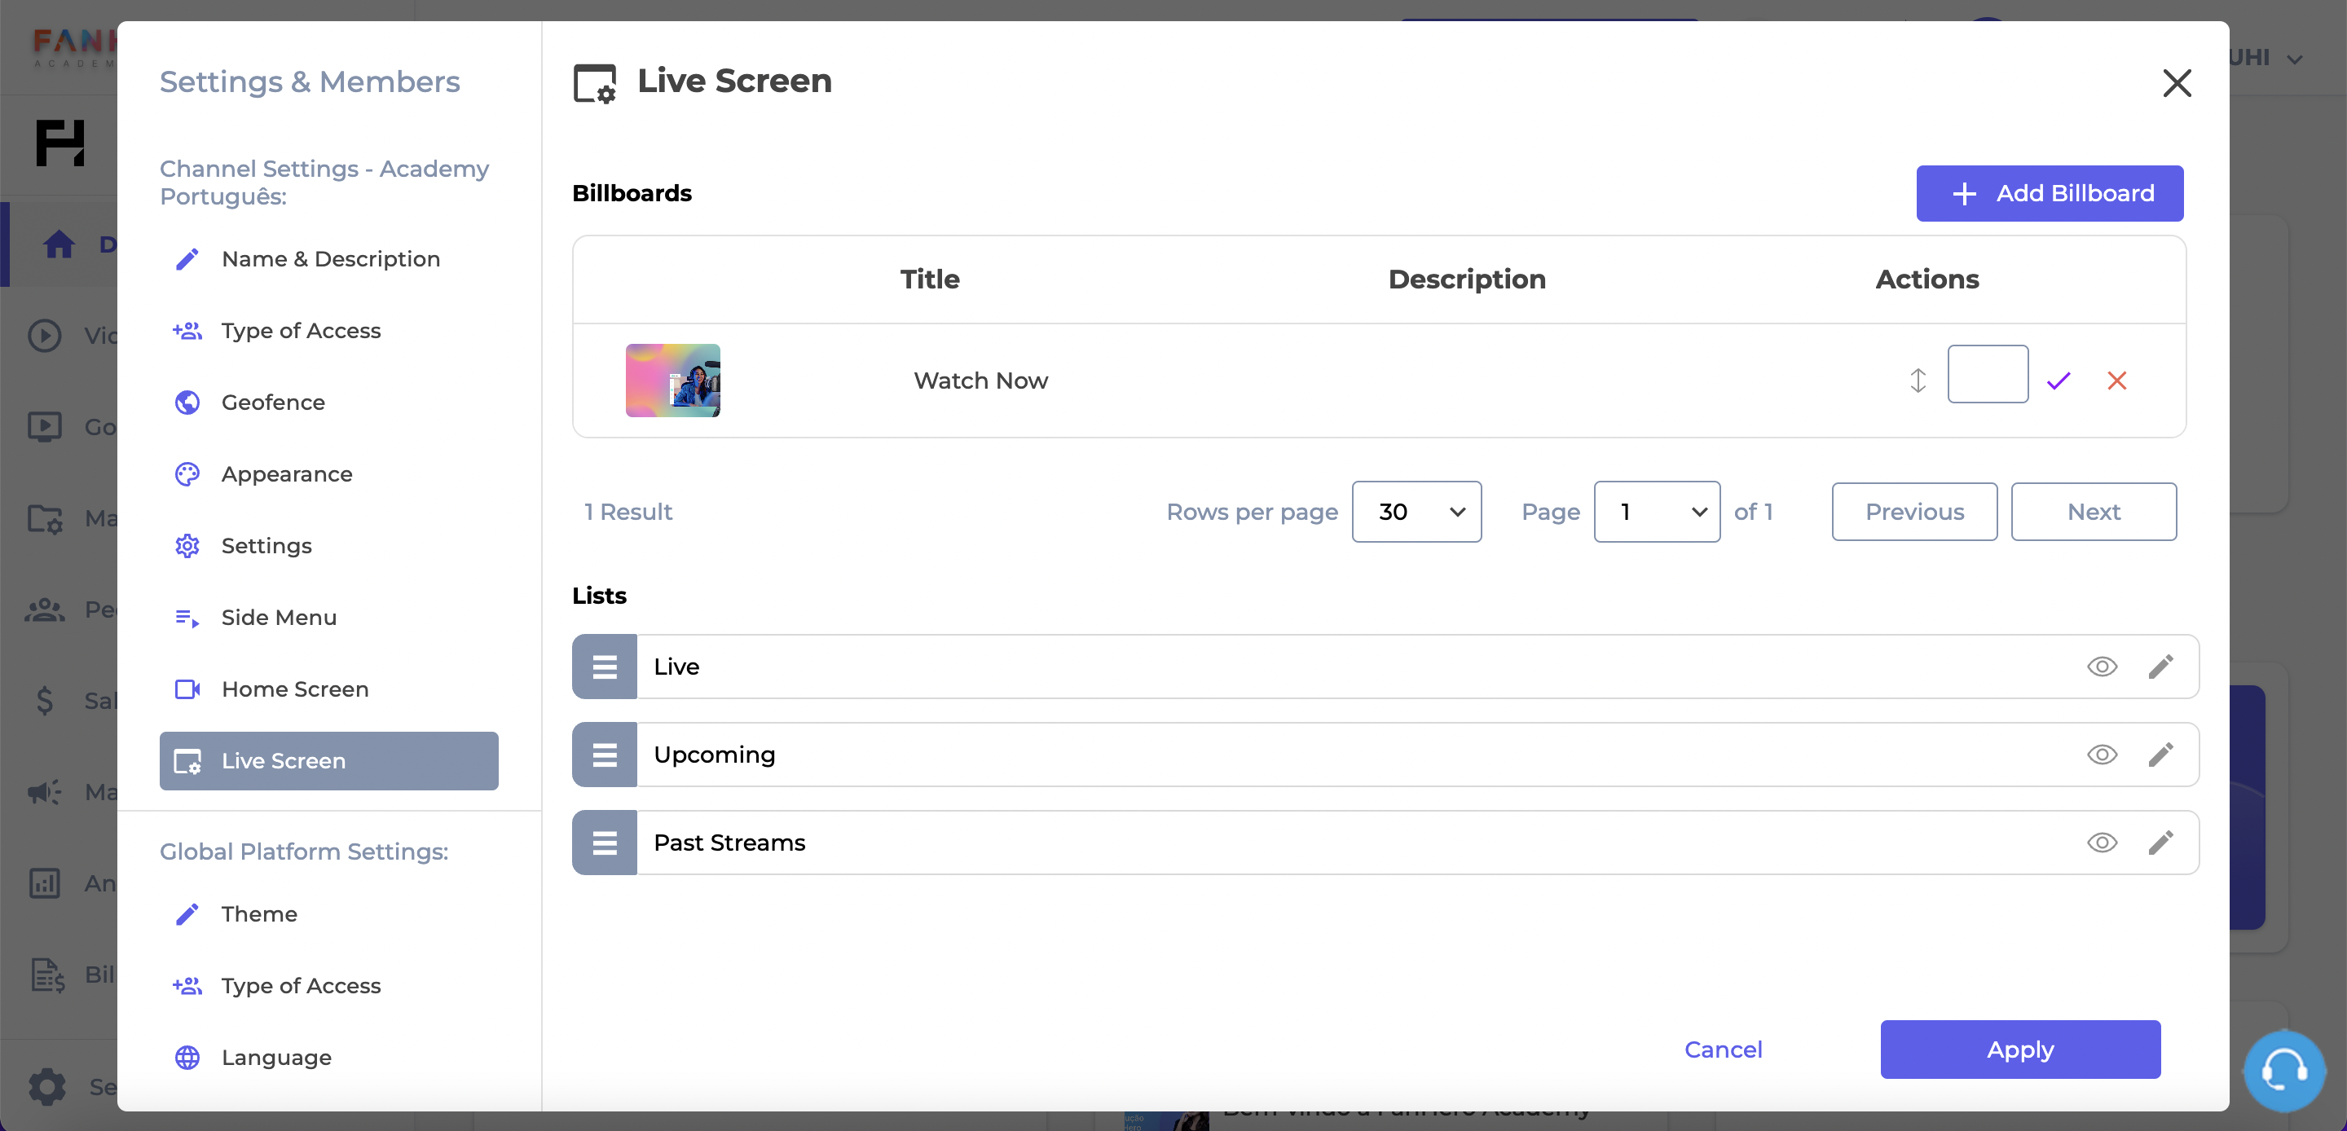Click the Apply button to save changes
The image size is (2347, 1131).
click(x=2021, y=1049)
